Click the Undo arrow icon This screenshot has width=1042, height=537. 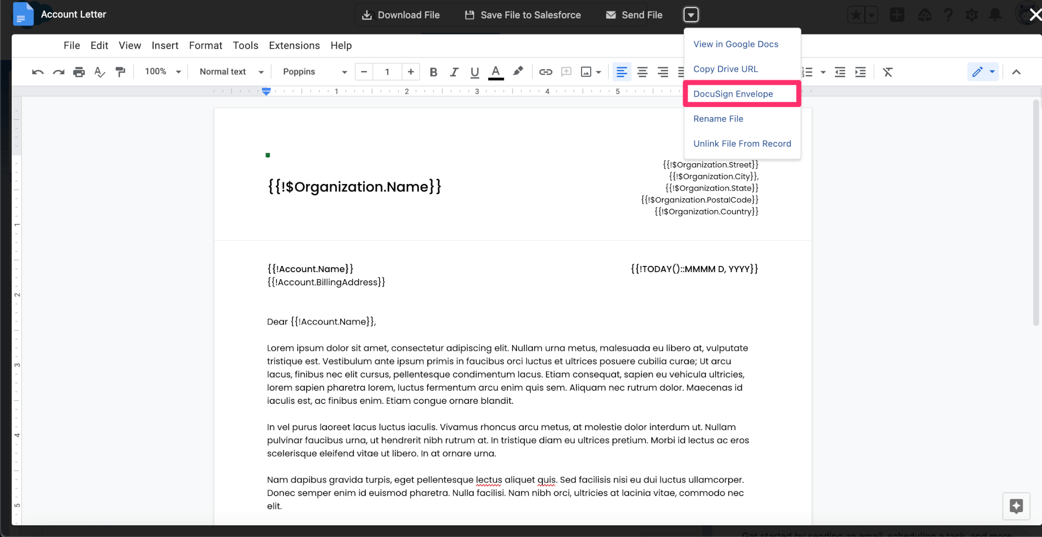38,72
